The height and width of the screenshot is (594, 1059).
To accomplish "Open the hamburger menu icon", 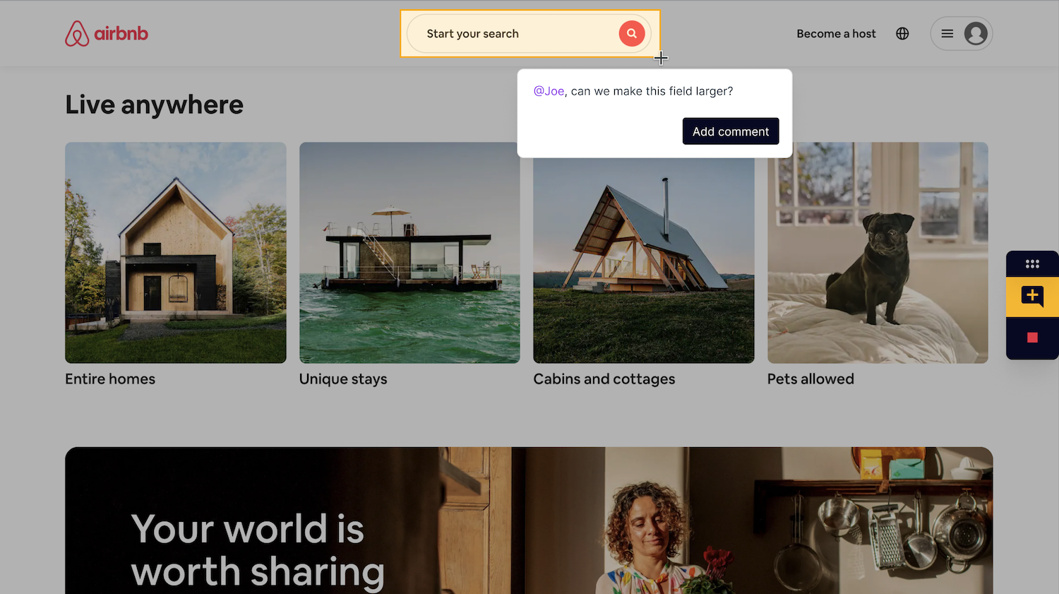I will pos(947,34).
